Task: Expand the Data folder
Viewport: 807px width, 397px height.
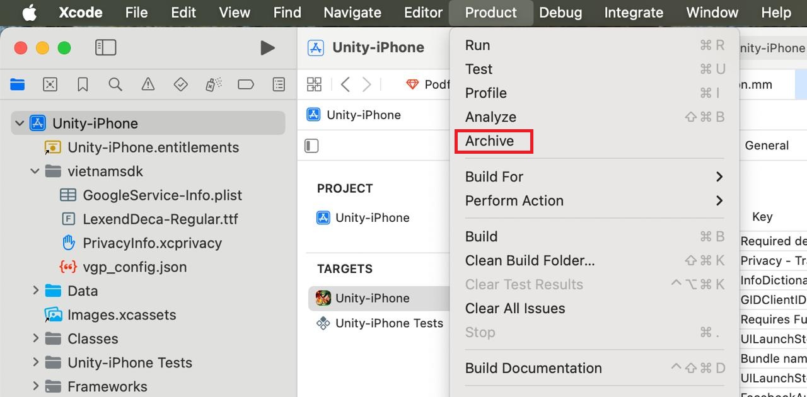Action: pos(35,291)
